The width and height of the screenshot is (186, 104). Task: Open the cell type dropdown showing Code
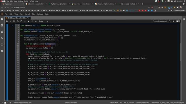(x=43, y=21)
